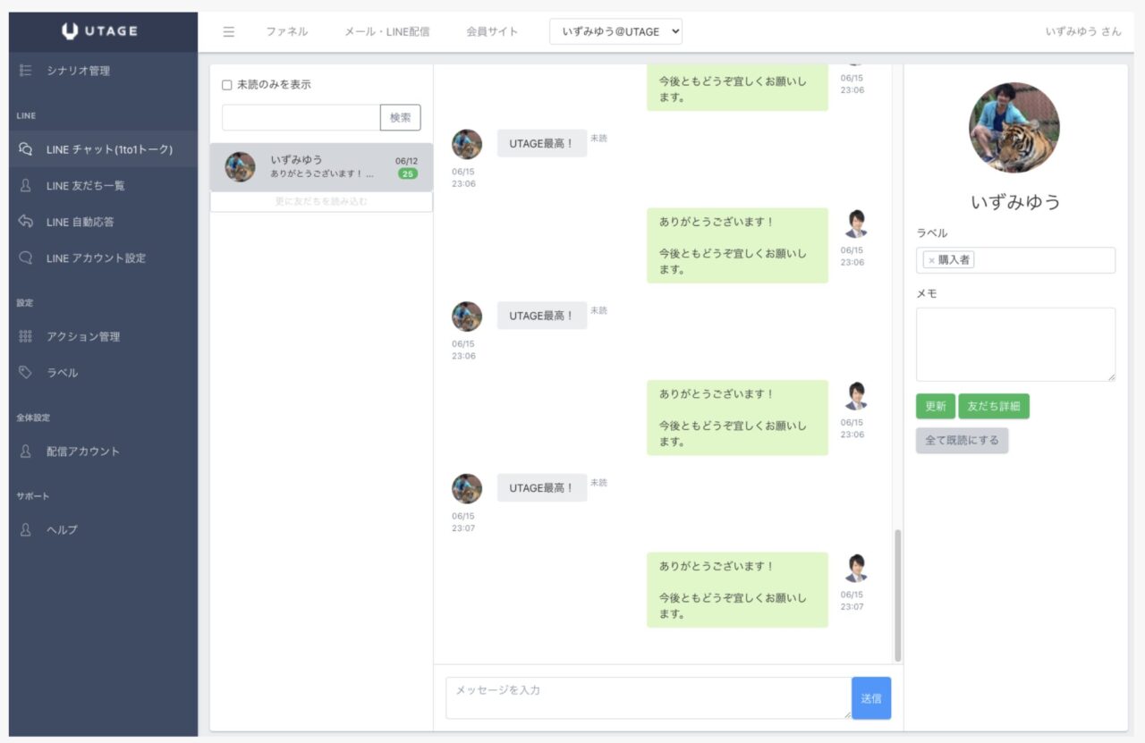Click the LINE 自動応答 reply arrow icon
Image resolution: width=1145 pixels, height=743 pixels.
[26, 222]
